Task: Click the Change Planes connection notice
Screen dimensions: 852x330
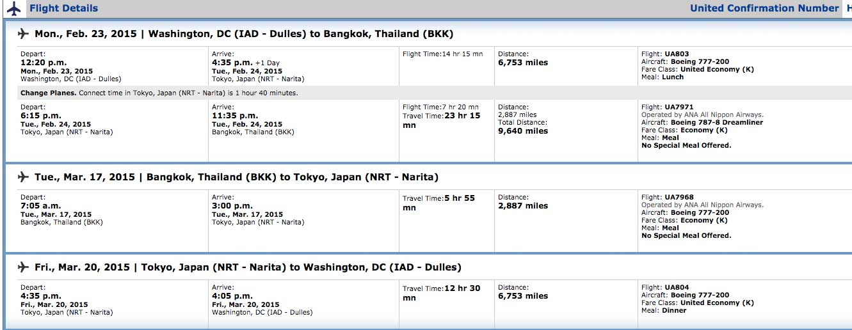Action: pyautogui.click(x=159, y=93)
